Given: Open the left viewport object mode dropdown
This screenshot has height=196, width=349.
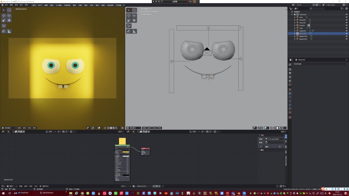Looking at the screenshot, I should [9, 128].
